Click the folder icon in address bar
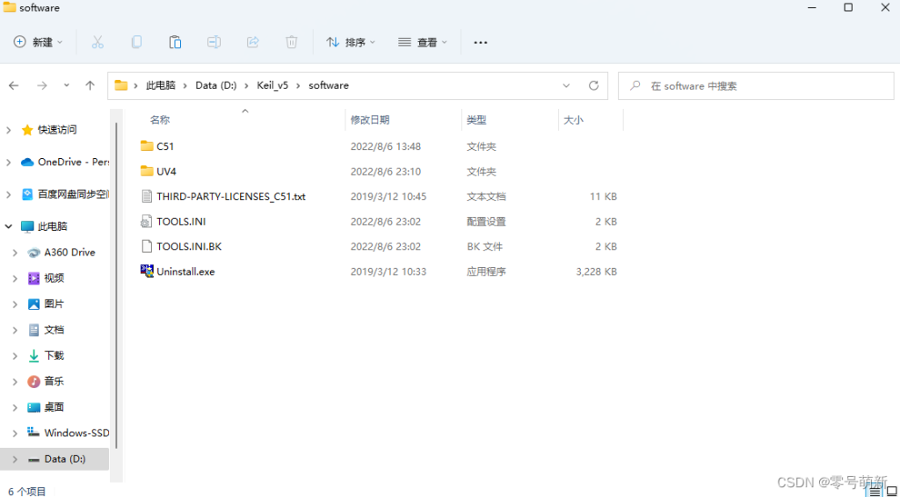Screen dimensions: 900x497 click(120, 85)
